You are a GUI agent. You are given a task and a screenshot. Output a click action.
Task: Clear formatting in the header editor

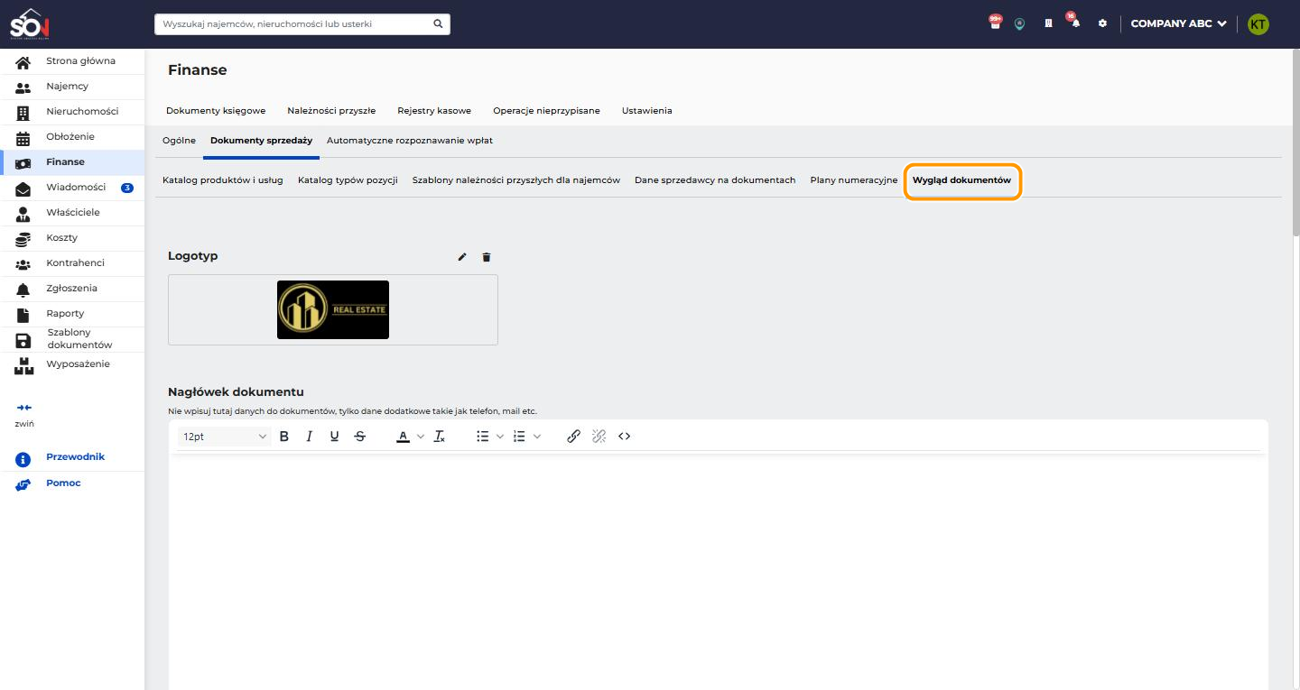440,437
